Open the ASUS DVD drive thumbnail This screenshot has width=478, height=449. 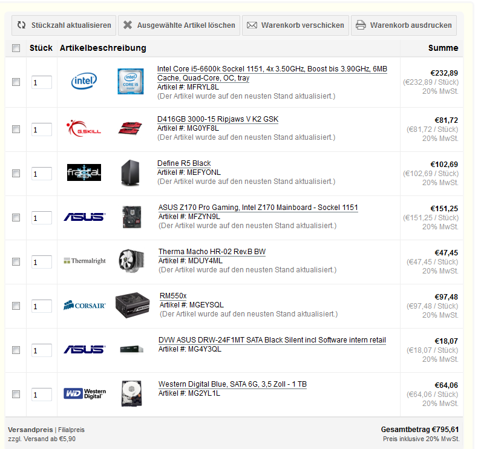(x=132, y=349)
